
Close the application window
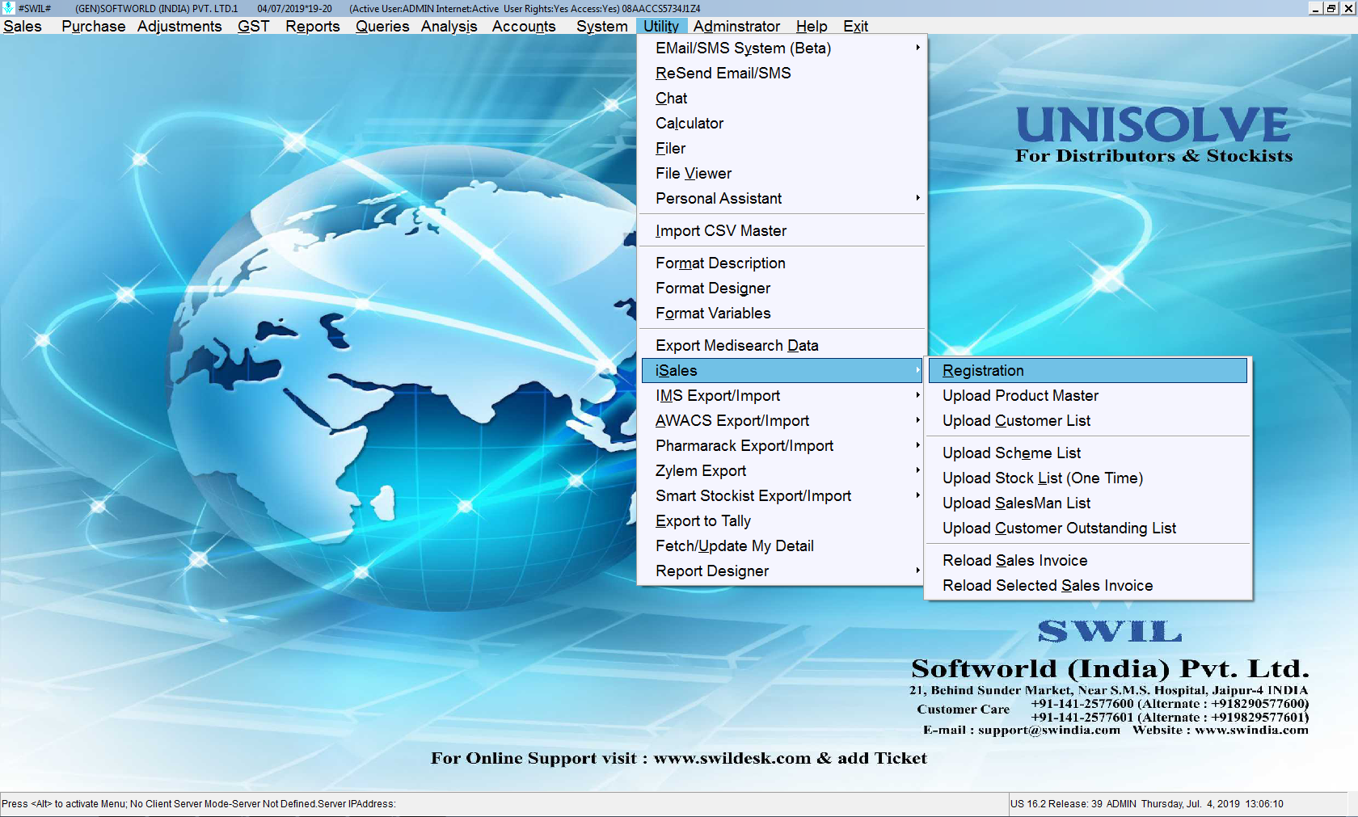pyautogui.click(x=1348, y=8)
